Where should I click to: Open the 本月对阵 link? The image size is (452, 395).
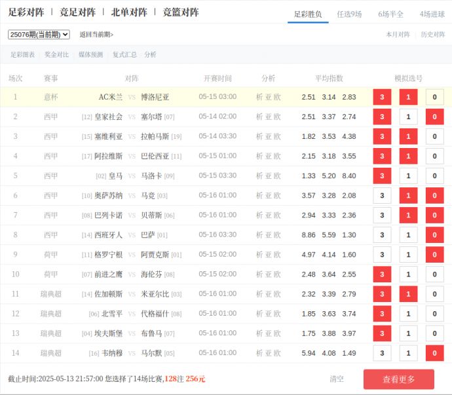tap(398, 35)
